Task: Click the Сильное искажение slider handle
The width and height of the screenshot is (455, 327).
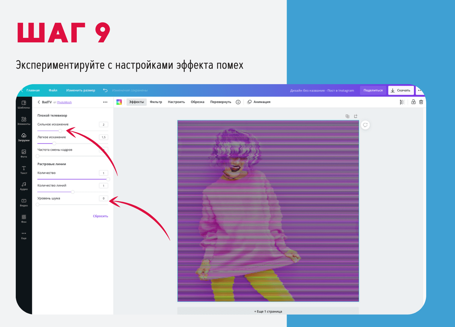Action: (60, 131)
